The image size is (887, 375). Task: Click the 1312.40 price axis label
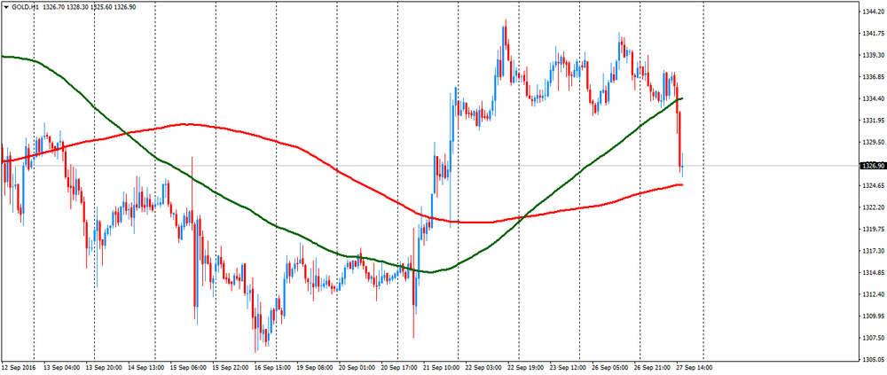[874, 294]
